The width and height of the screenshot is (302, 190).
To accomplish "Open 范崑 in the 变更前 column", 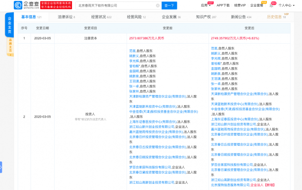I will pos(132,51).
